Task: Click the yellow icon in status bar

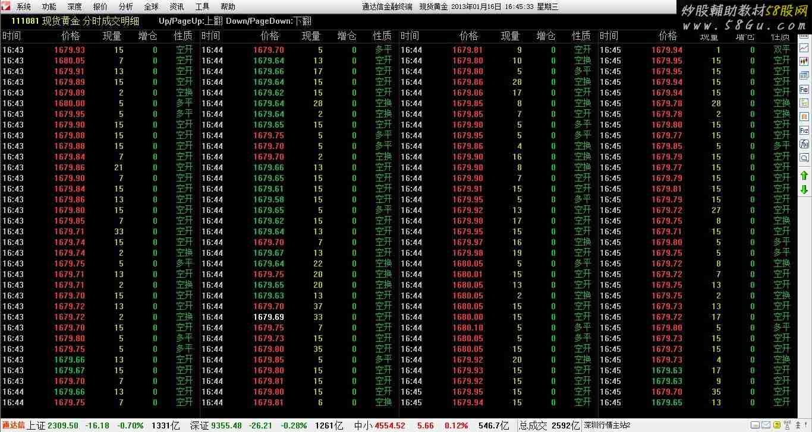Action: click(x=777, y=425)
